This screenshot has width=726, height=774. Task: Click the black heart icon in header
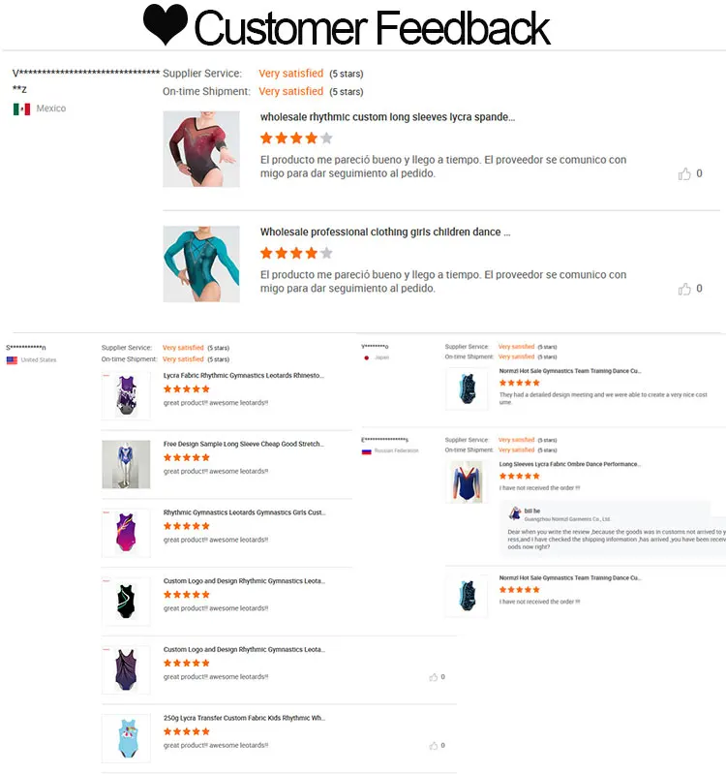point(166,25)
